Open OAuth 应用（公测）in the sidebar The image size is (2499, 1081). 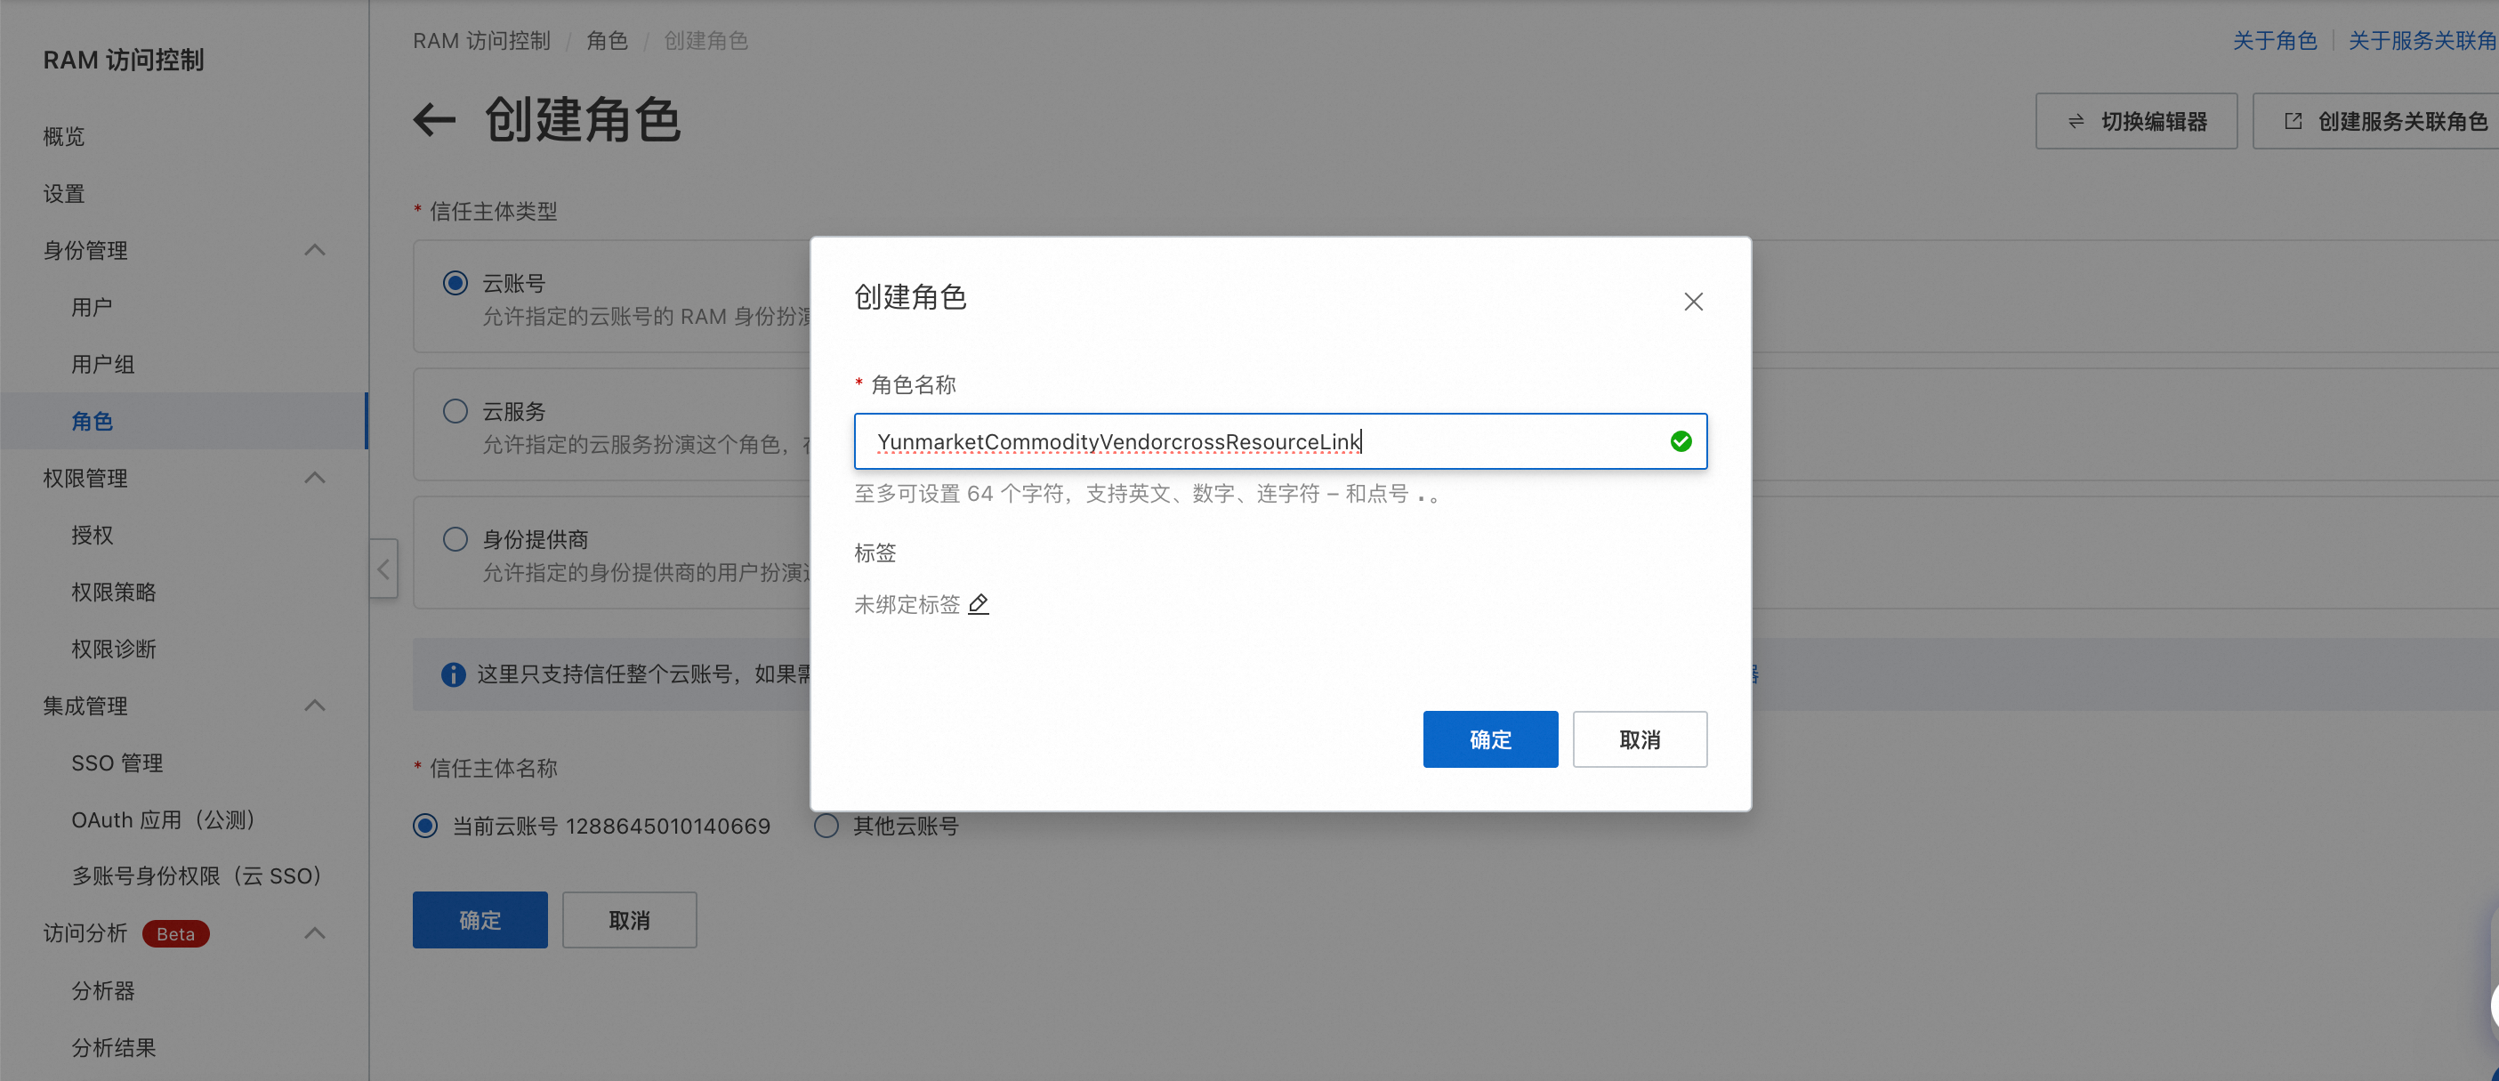click(x=163, y=820)
